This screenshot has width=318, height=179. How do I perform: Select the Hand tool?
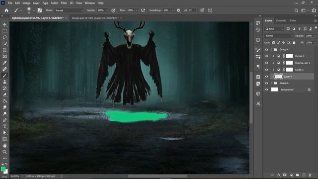pos(4,146)
